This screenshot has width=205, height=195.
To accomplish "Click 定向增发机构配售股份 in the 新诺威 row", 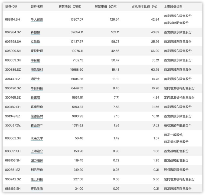I will (x=179, y=97).
